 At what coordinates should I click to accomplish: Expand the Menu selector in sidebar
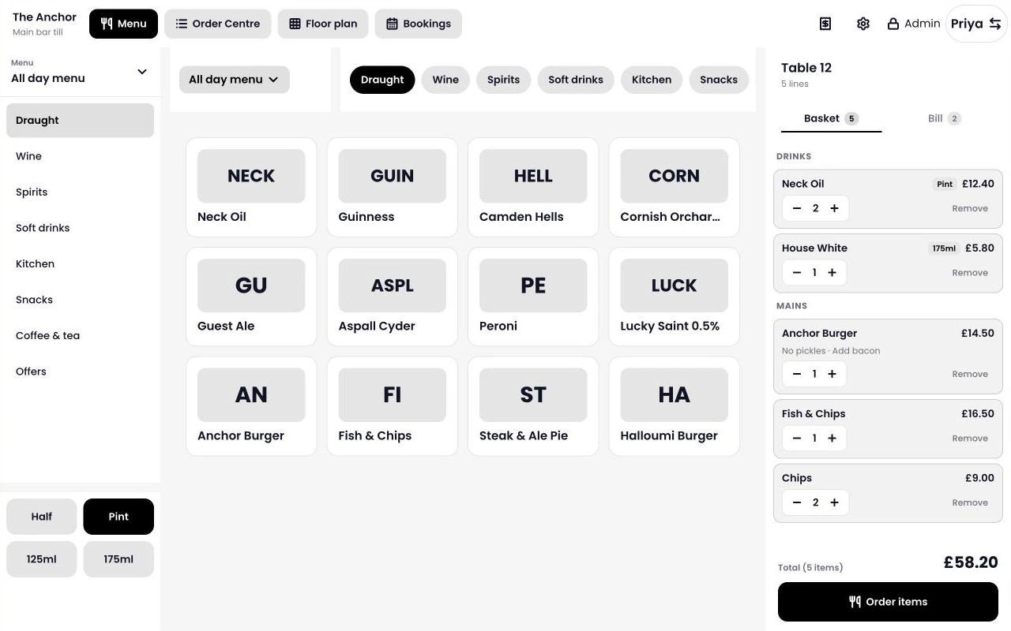[80, 72]
